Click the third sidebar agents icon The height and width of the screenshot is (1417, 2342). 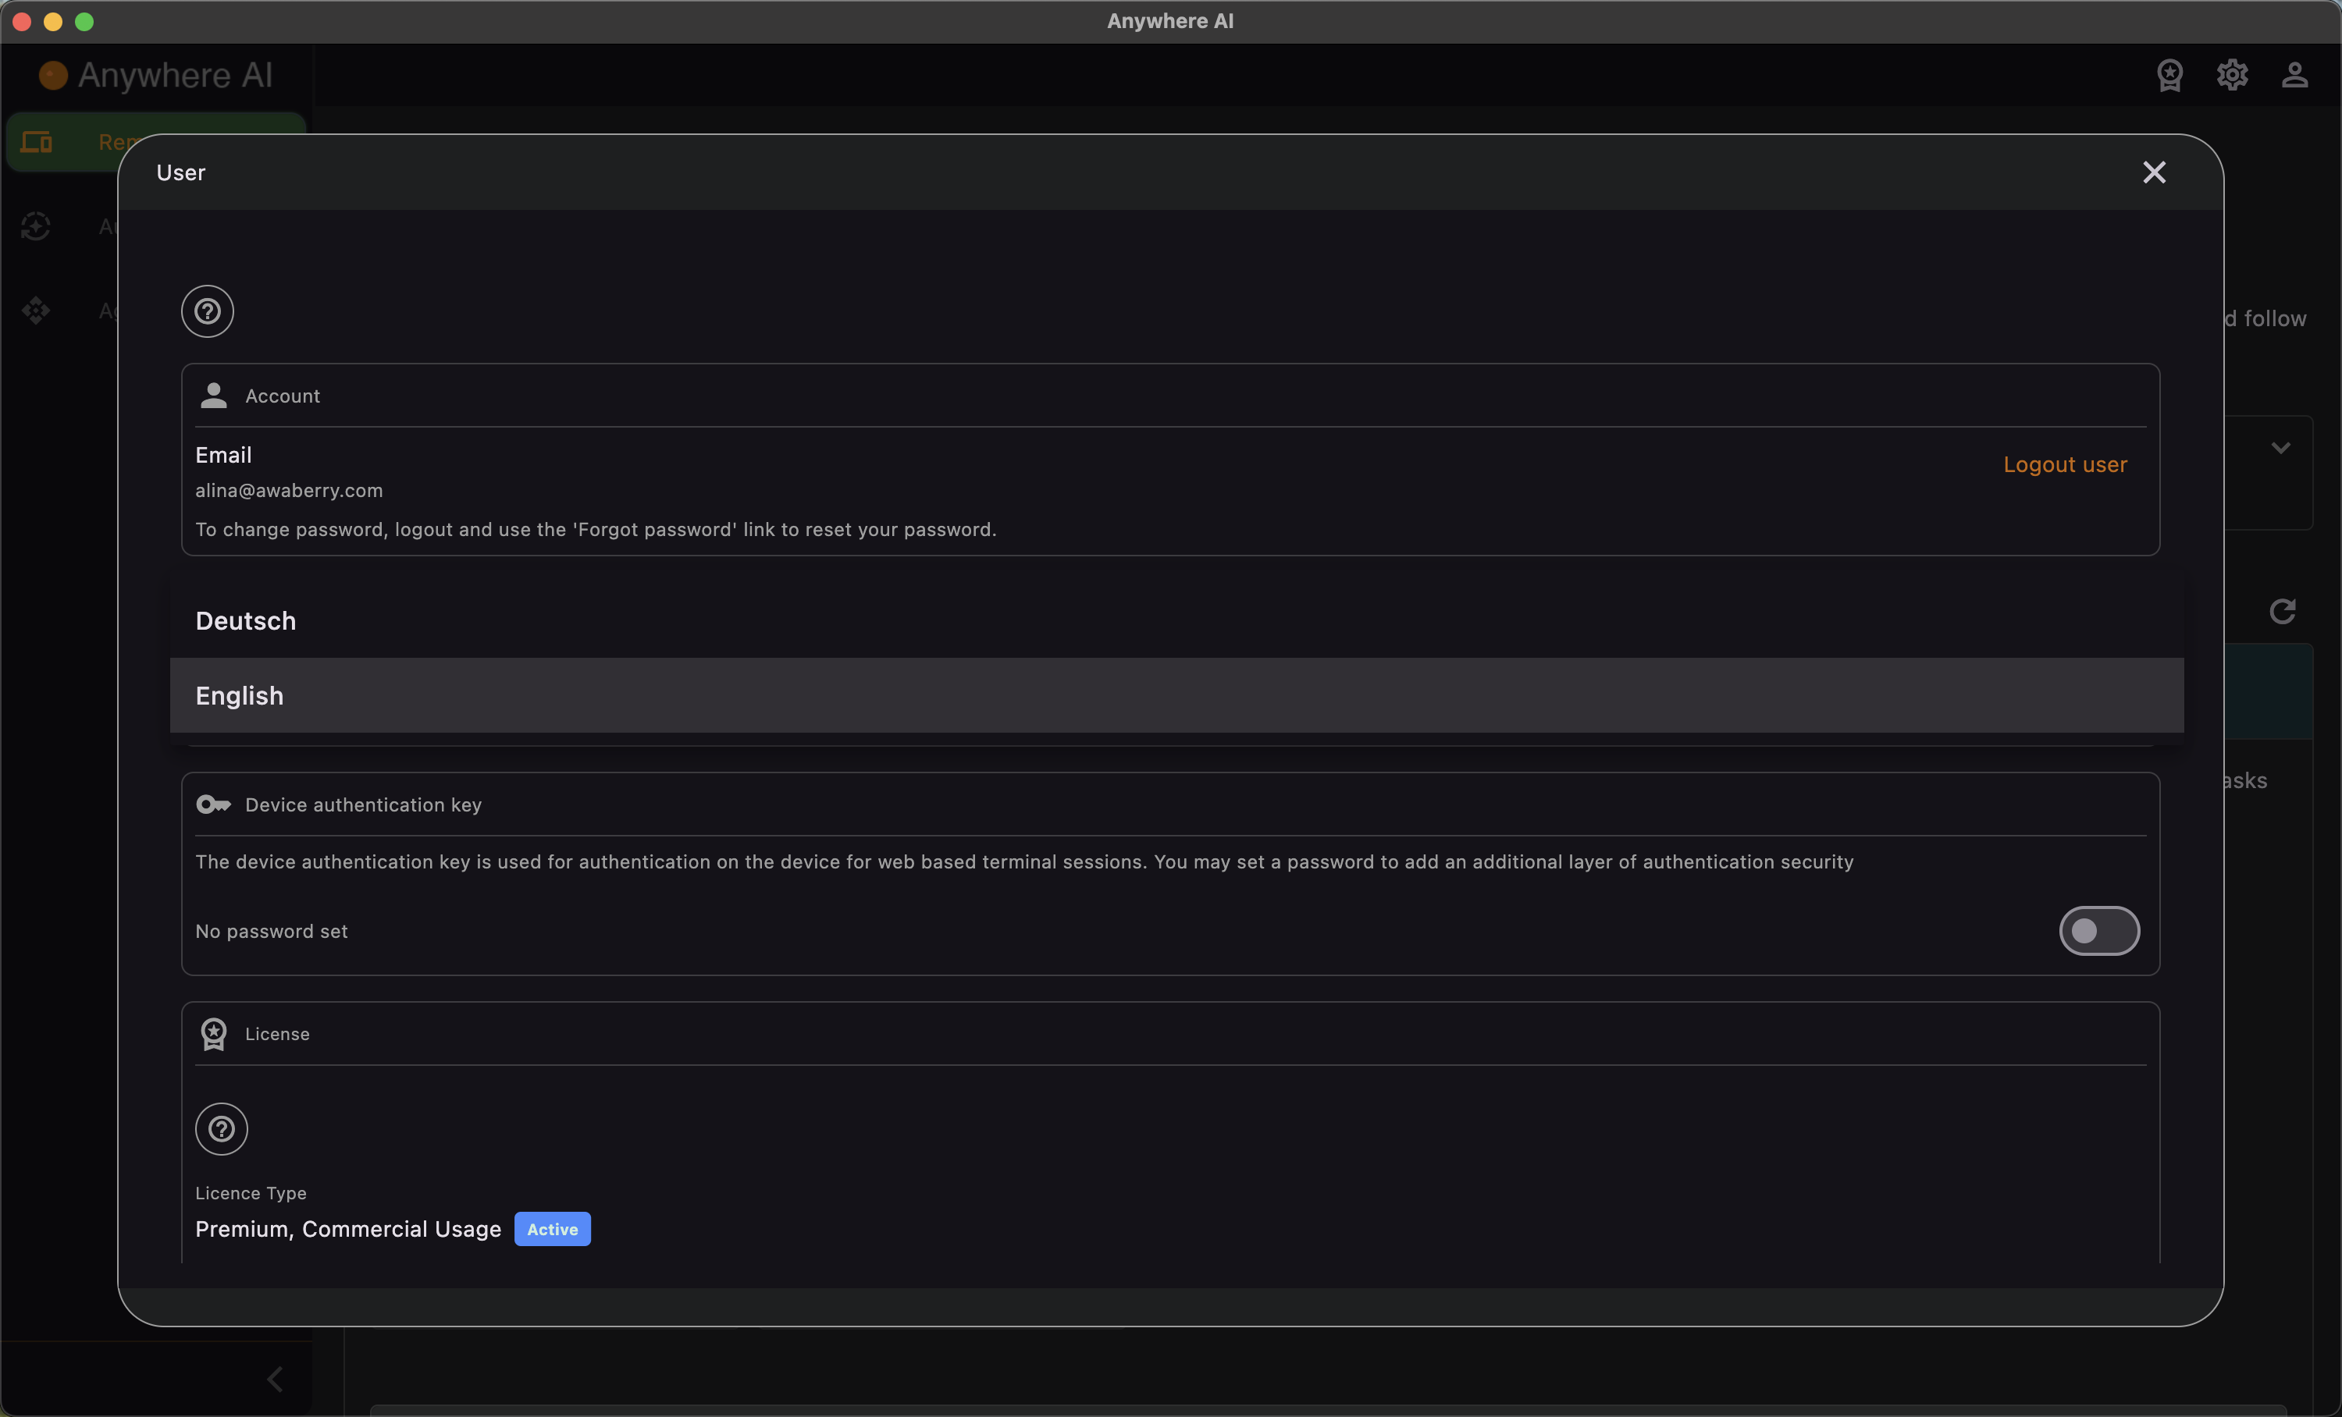(36, 311)
